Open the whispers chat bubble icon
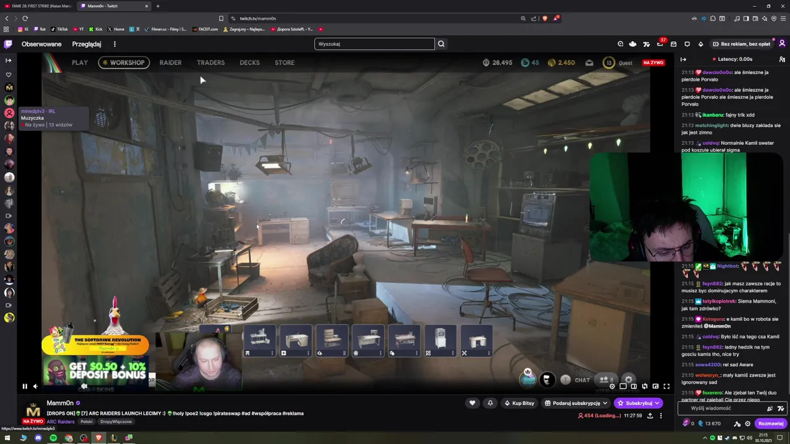 [687, 44]
